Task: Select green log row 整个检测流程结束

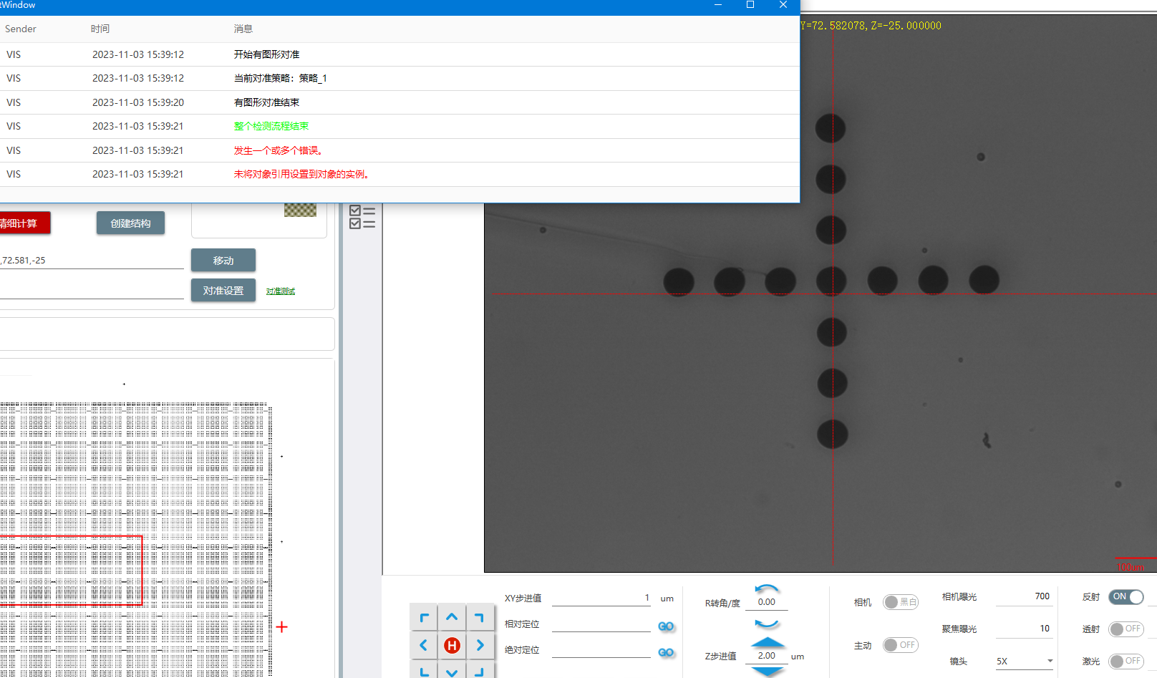Action: [x=400, y=126]
